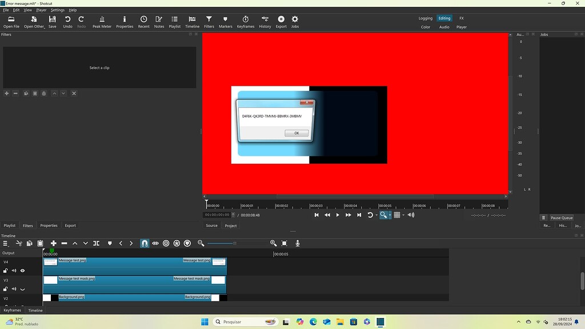The height and width of the screenshot is (329, 585).
Task: Open the History panel
Action: point(265,21)
